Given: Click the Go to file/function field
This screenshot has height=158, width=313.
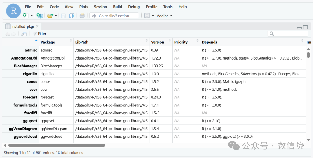Looking at the screenshot, I should pos(114,16).
